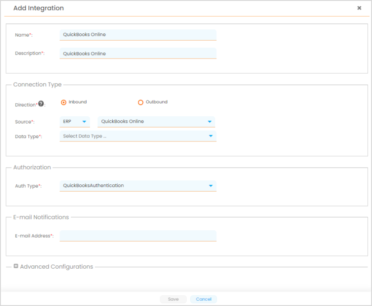Click the arrow on the Auth Type dropdown

click(210, 186)
